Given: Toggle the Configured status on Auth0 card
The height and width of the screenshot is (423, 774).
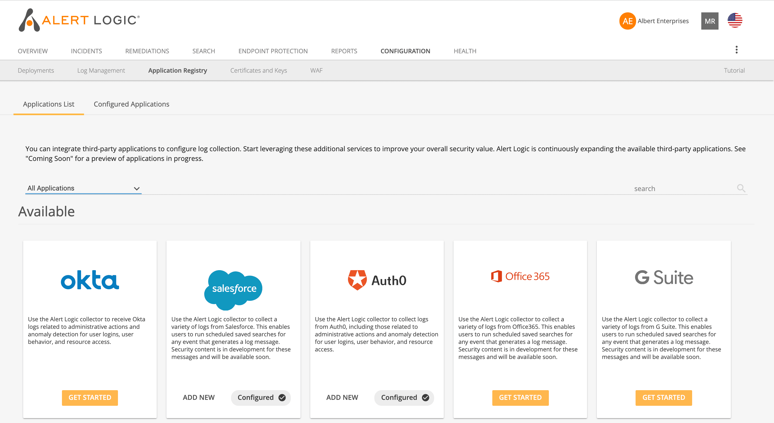Looking at the screenshot, I should pyautogui.click(x=404, y=397).
